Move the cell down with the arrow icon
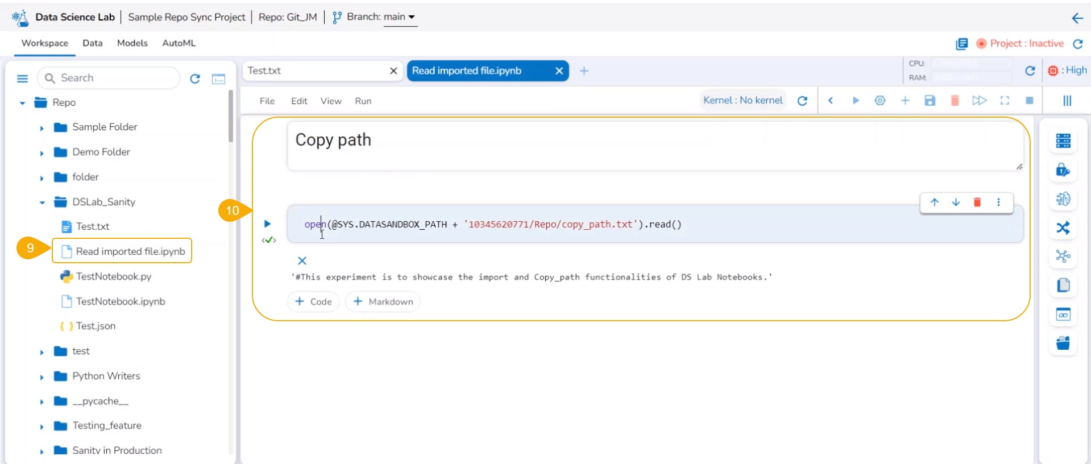The height and width of the screenshot is (464, 1091). point(956,202)
